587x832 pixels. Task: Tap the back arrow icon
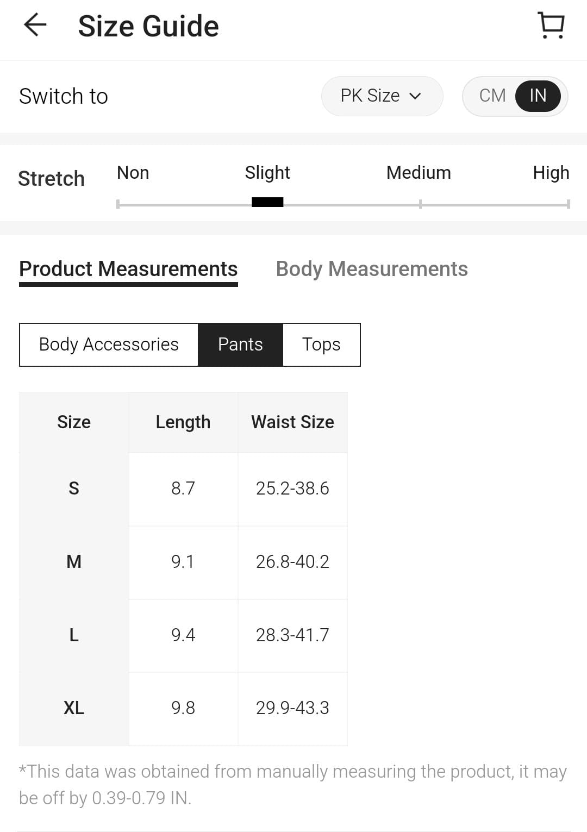35,25
